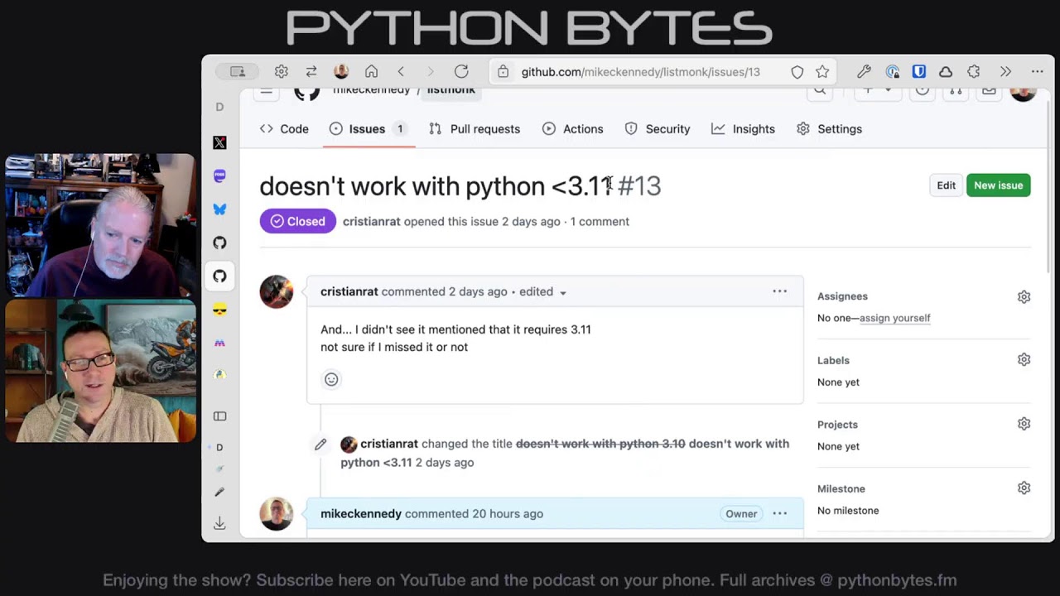
Task: Click the '20 hours ago' timestamp
Action: [x=508, y=513]
